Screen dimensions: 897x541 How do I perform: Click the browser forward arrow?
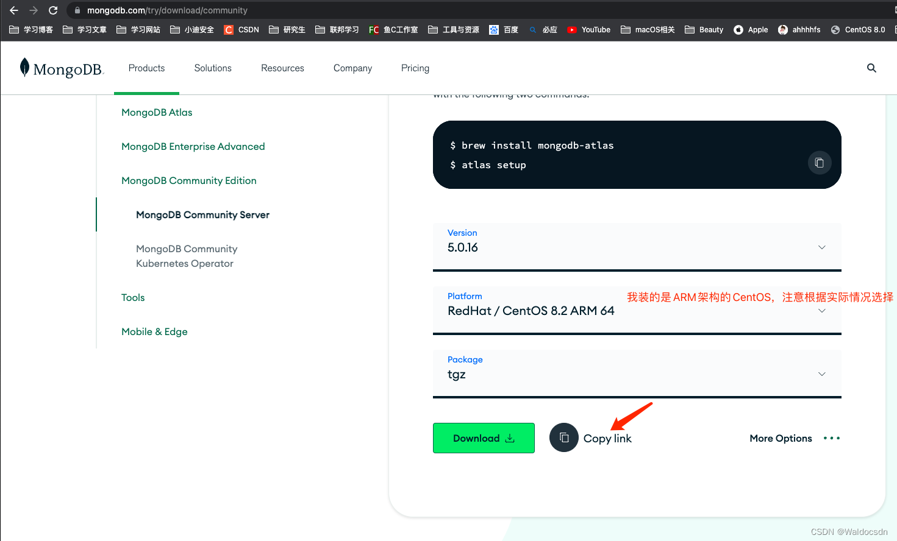(34, 10)
